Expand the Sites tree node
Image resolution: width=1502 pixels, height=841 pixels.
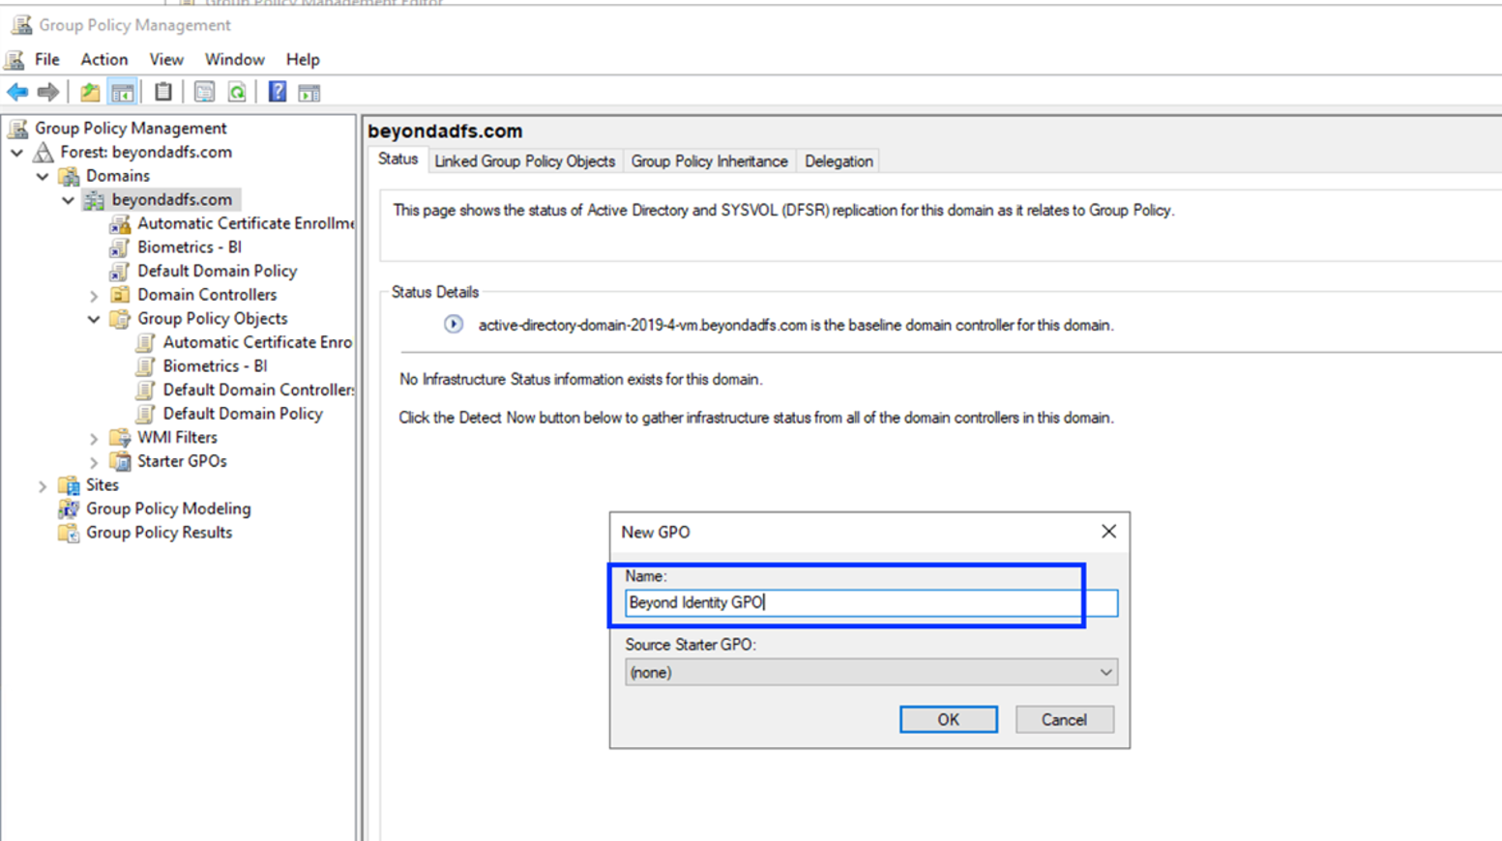43,485
